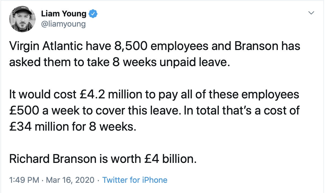Screen dimensions: 325x193
Task: Click "In total that's a cost of" text
Action: click(x=241, y=111)
